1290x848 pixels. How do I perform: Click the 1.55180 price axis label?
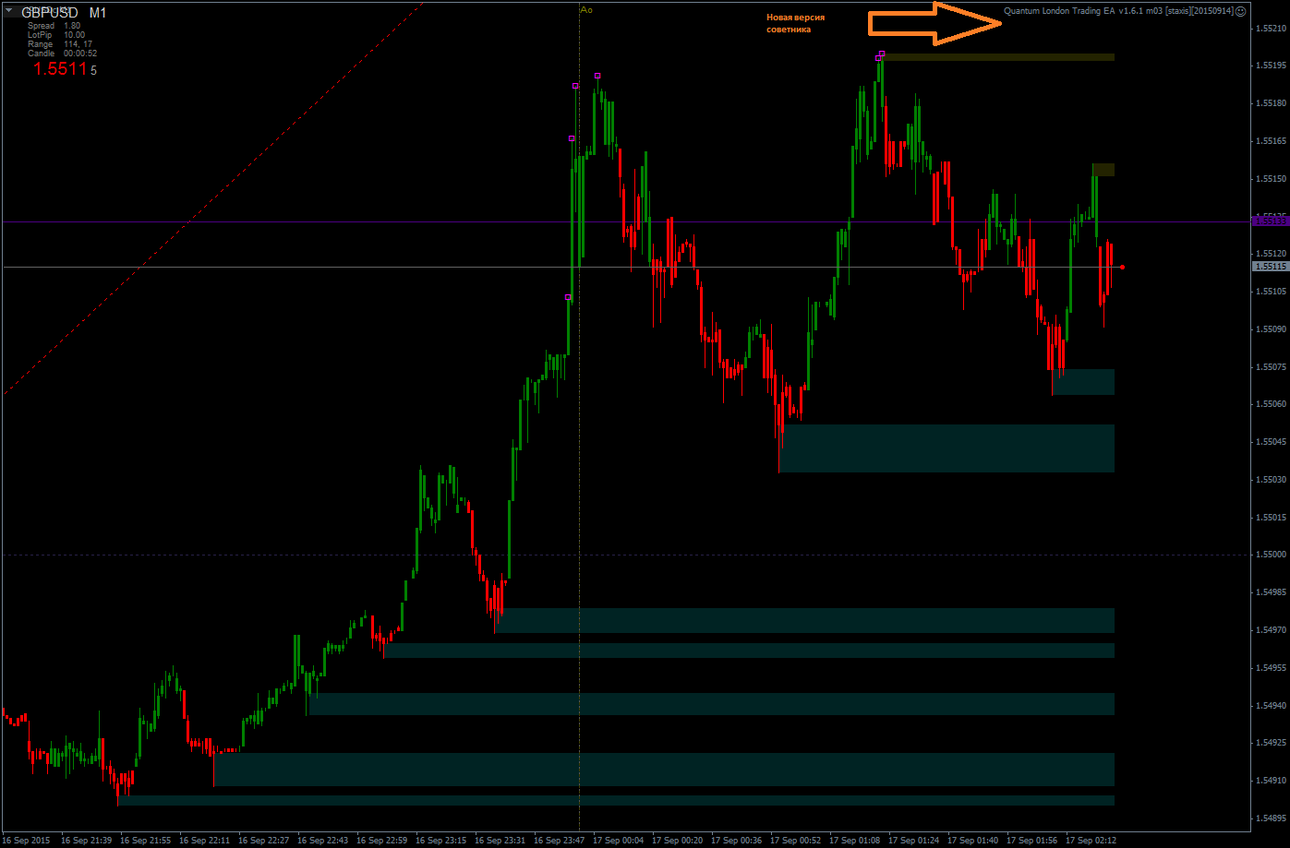(1272, 103)
